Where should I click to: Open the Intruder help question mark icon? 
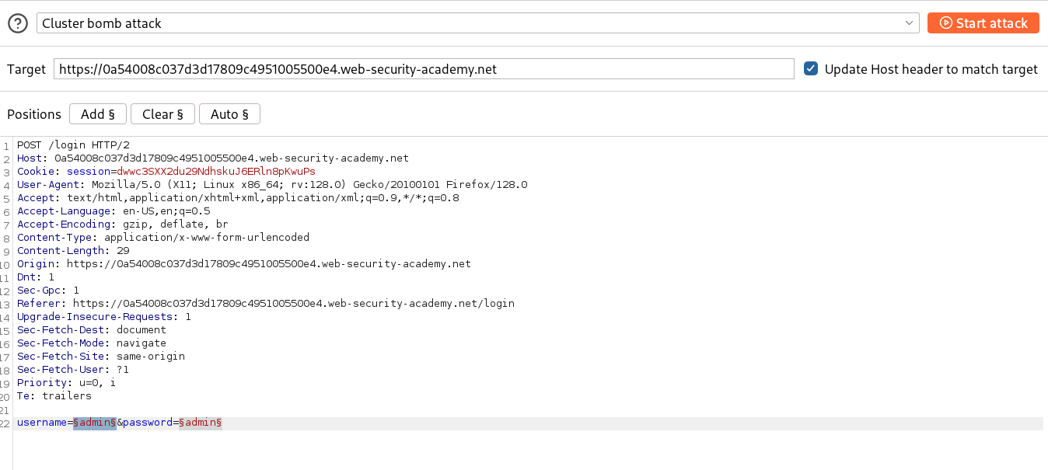17,23
